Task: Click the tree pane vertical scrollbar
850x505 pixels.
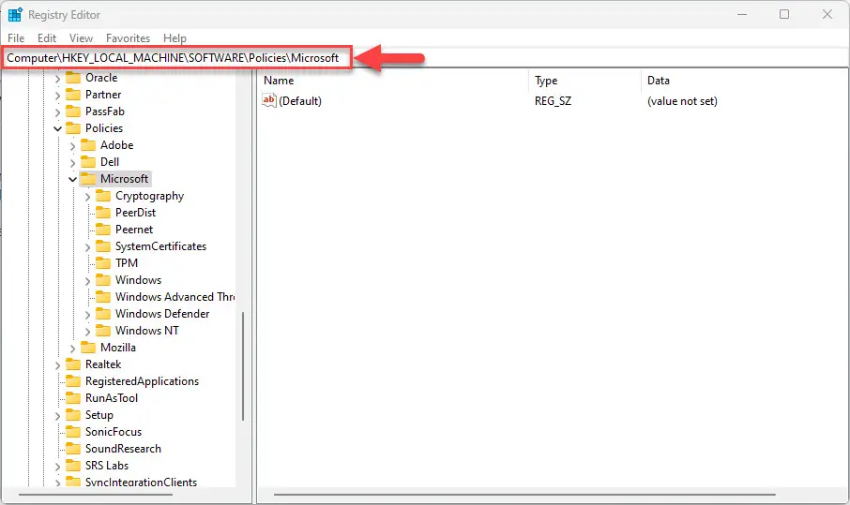Action: (x=243, y=366)
